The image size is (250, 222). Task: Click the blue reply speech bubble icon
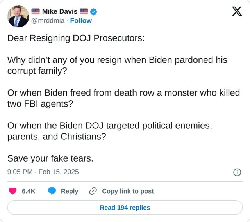(52, 191)
